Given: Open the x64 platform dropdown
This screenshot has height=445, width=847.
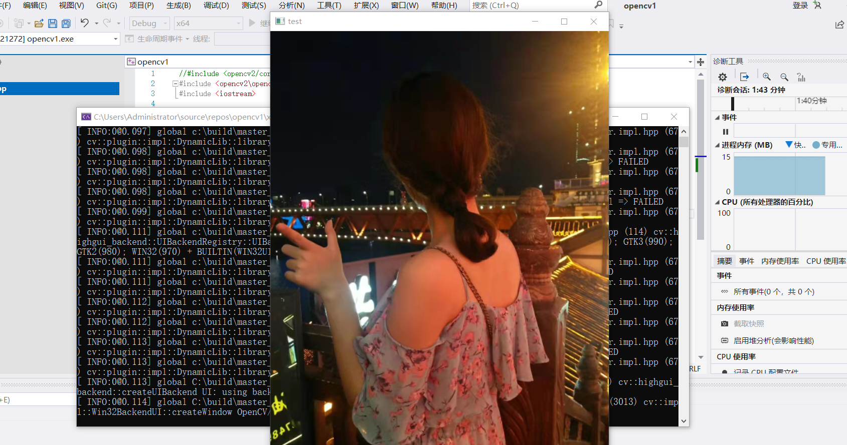Looking at the screenshot, I should 209,23.
